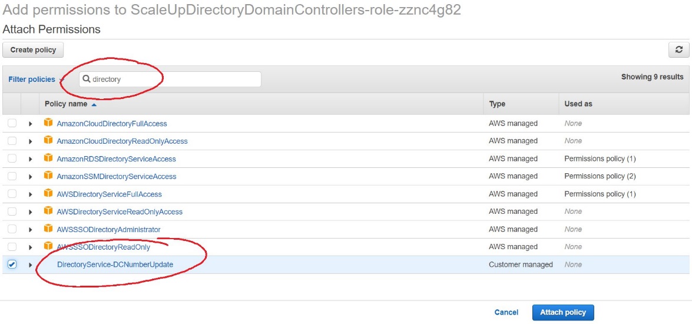Image resolution: width=692 pixels, height=324 pixels.
Task: Click 'Permissions policy (1)' in AmazonRDSDirectoryServiceAccess row
Action: [x=600, y=158]
